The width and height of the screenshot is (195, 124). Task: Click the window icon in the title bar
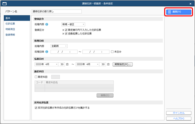click(4, 4)
